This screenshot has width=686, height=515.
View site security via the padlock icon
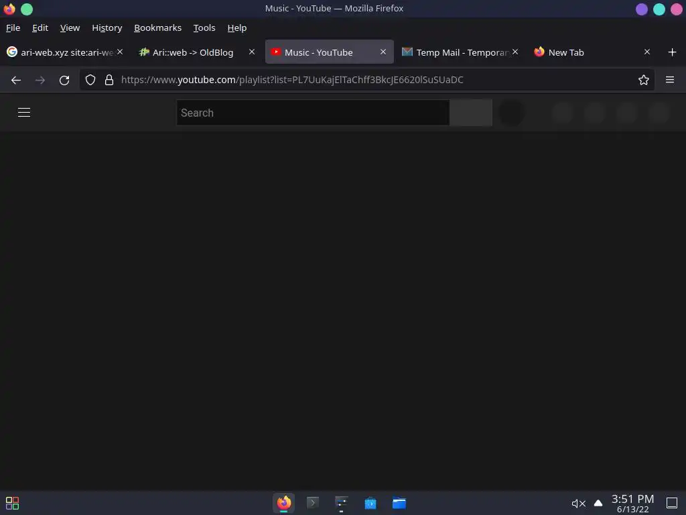click(x=109, y=80)
